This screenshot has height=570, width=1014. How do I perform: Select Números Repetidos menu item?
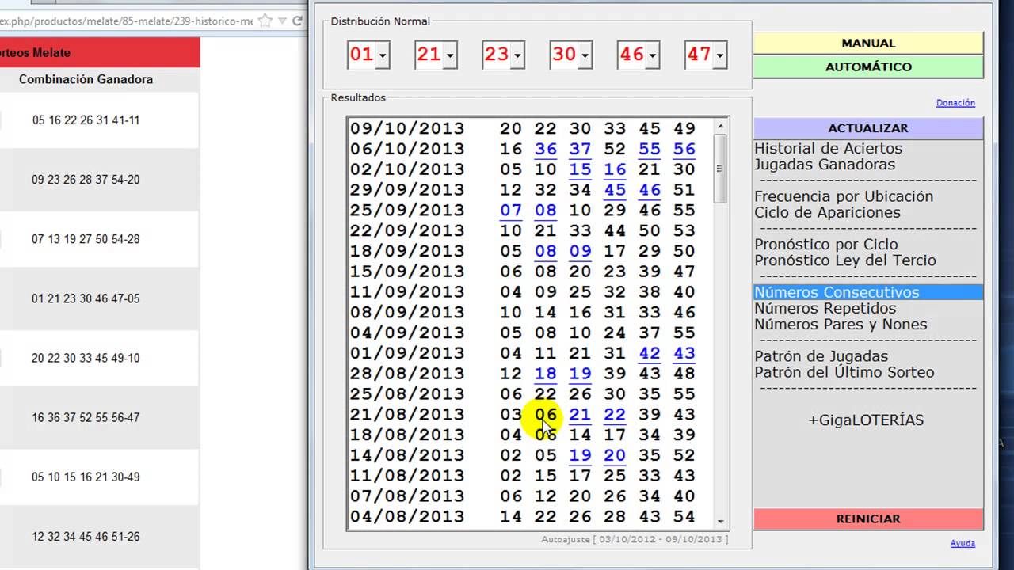825,308
